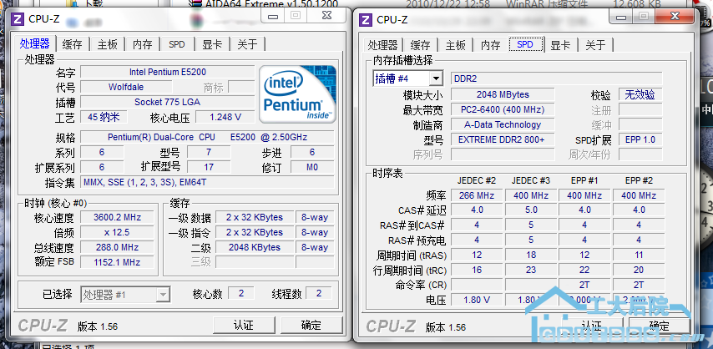Switch to 处理器 tab in right window
This screenshot has height=349, width=713.
point(383,45)
